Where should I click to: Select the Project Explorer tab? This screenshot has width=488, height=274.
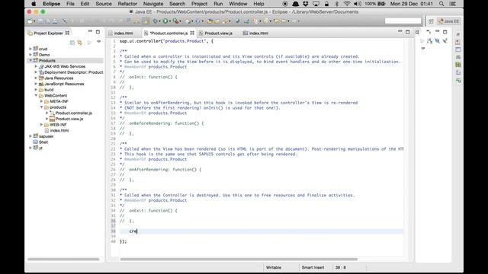point(48,33)
